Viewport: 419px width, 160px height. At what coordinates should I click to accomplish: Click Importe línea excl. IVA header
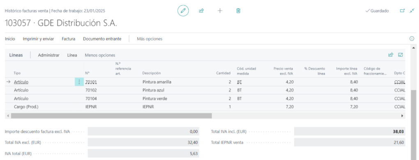[347, 71]
